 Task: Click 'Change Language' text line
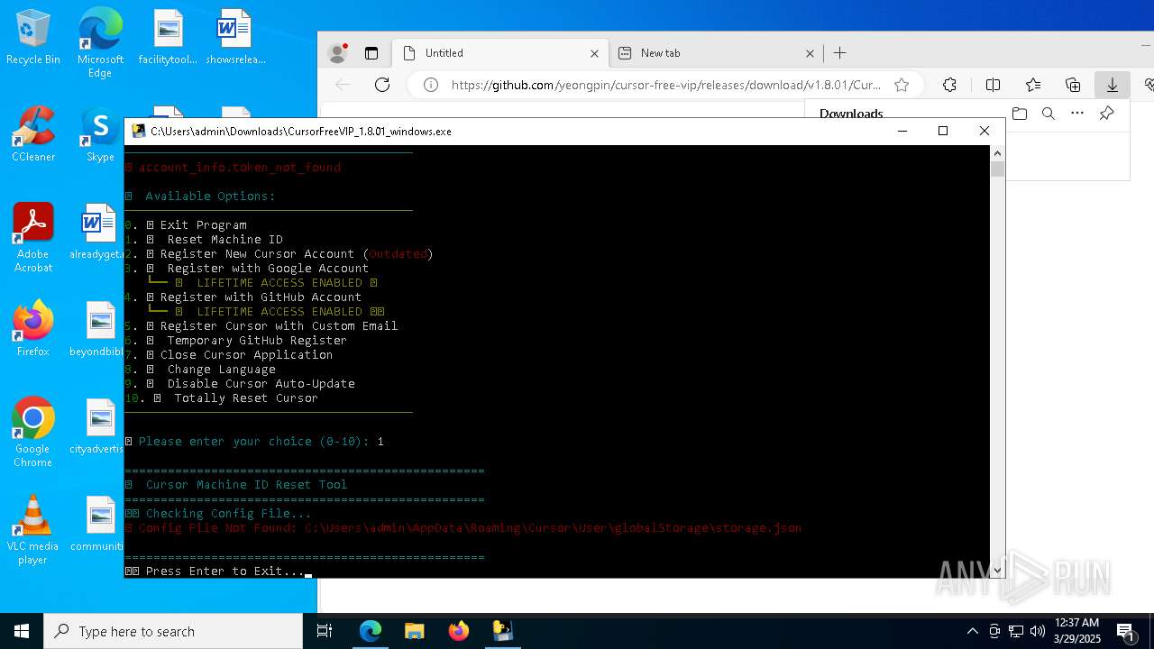tap(221, 370)
